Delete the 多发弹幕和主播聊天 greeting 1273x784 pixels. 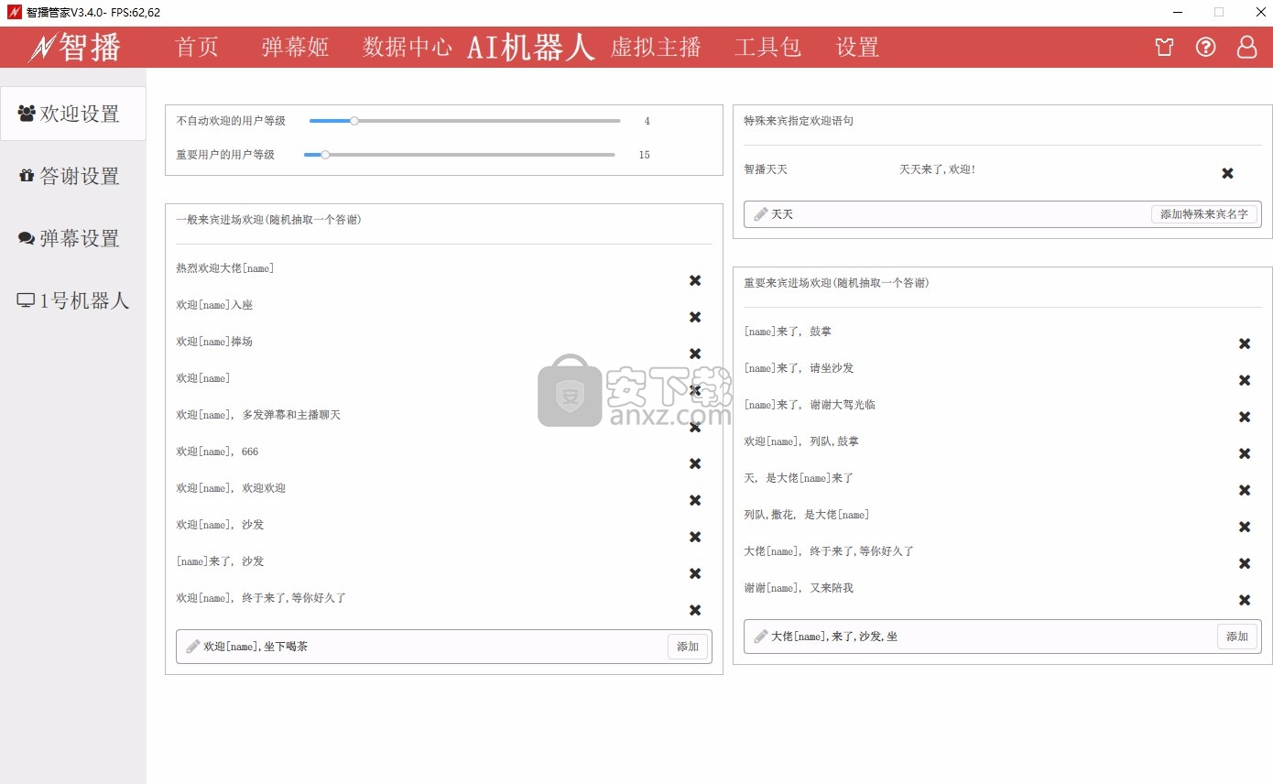[695, 427]
